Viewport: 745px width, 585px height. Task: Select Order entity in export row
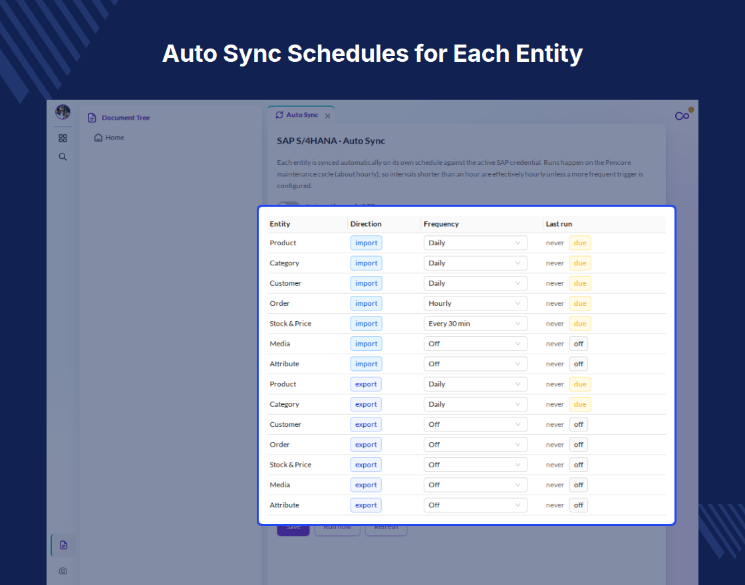279,445
